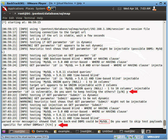
Task: Click the '[y/N] y' keep testing prompt
Action: (123, 92)
